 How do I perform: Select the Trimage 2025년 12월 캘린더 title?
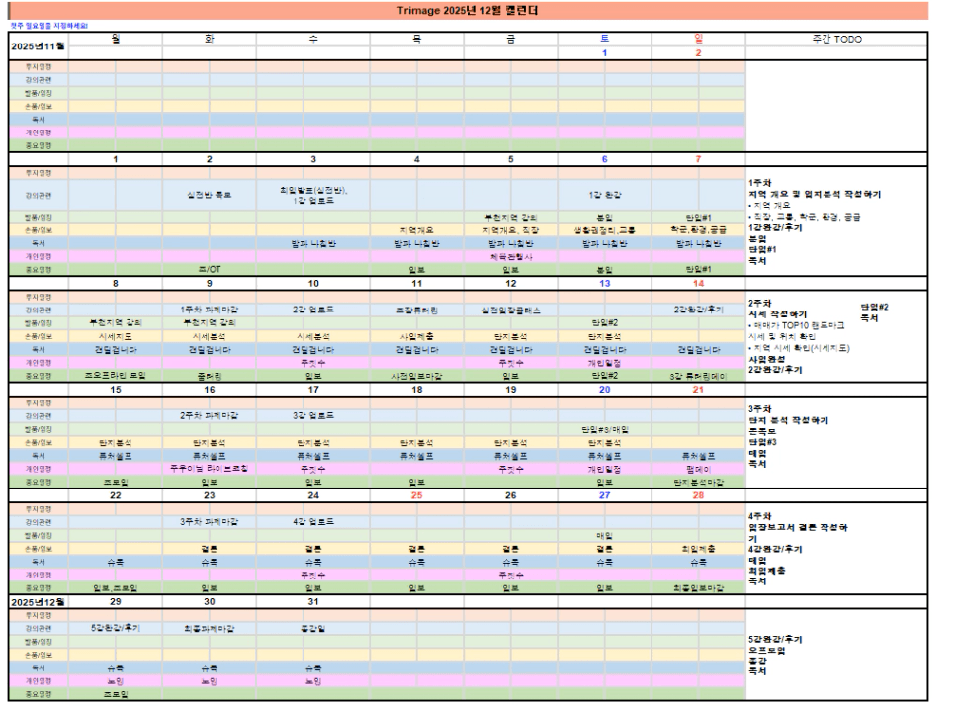point(468,10)
